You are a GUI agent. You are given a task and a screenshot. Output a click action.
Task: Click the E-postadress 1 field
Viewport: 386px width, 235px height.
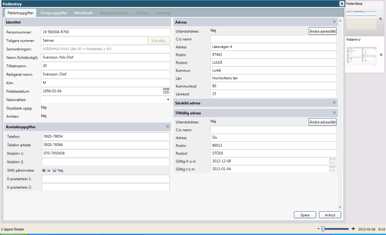click(x=106, y=179)
